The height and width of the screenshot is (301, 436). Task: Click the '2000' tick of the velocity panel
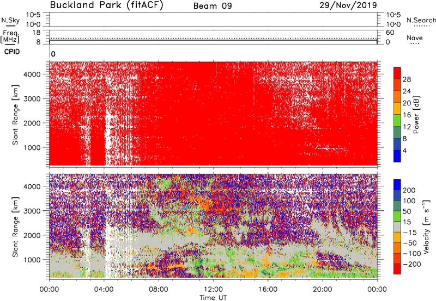click(32, 235)
